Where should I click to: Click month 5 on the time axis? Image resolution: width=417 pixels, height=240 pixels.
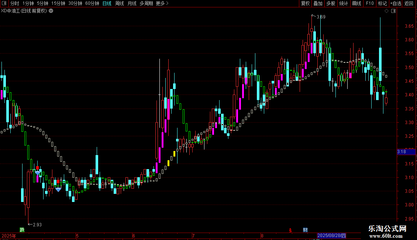[x=77, y=236]
